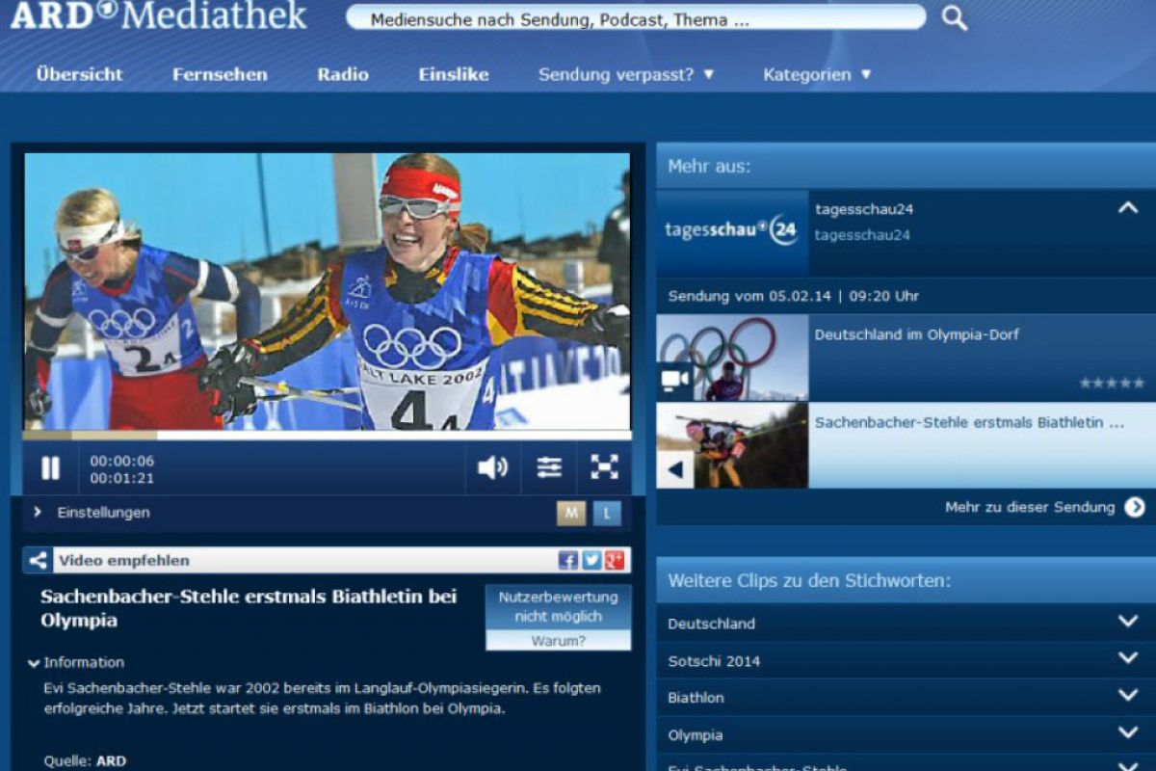Expand the Sotschi 2014 clips list
Screen dimensions: 1156x771
point(1128,659)
